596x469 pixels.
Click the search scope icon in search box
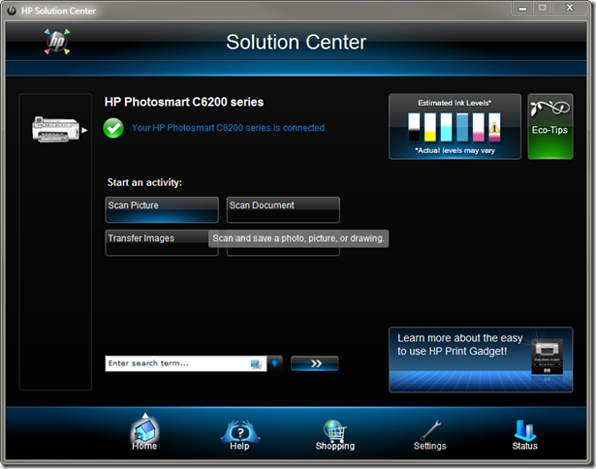tap(256, 364)
